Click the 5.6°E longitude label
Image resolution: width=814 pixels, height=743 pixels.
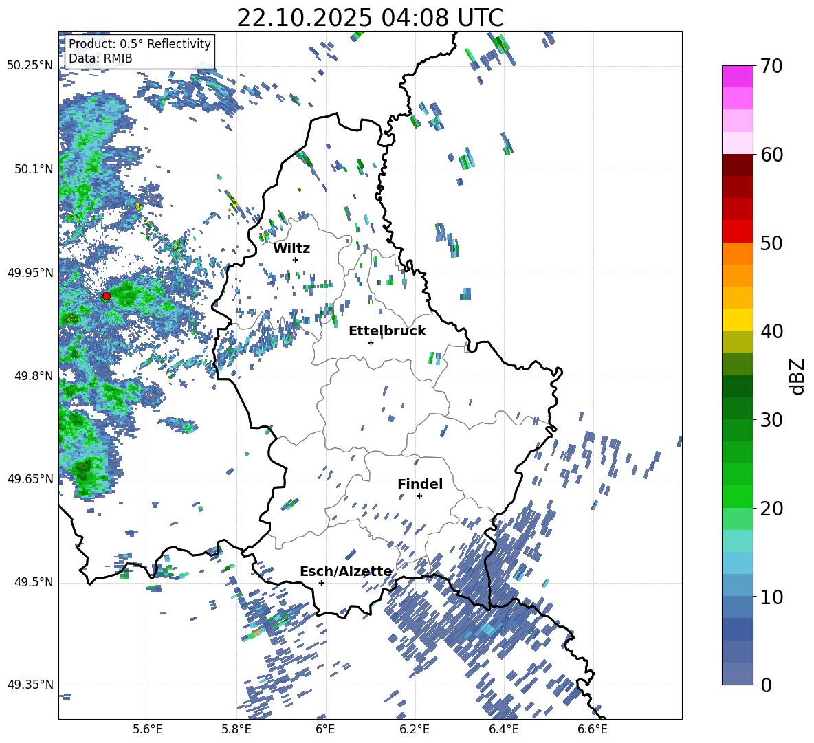148,729
